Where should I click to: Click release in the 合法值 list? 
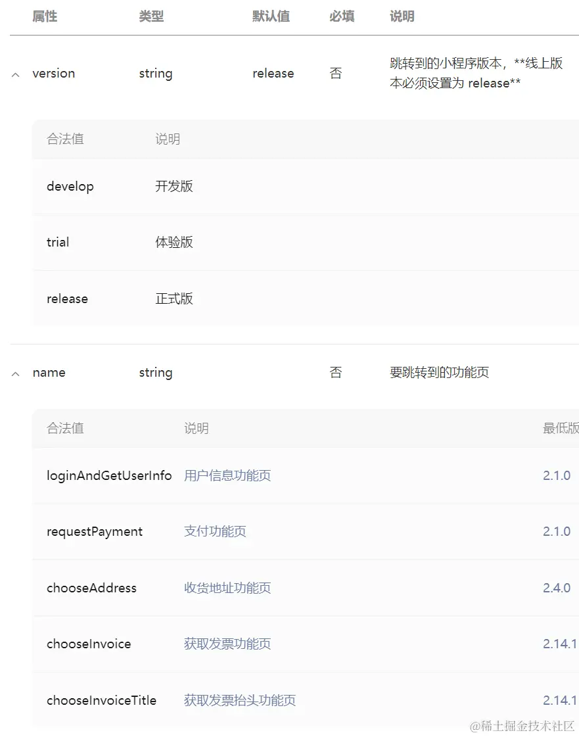coord(67,298)
